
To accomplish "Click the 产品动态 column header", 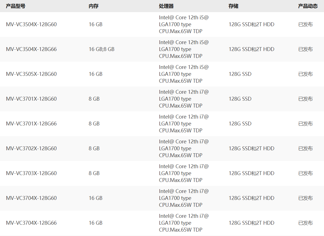I will (x=308, y=6).
